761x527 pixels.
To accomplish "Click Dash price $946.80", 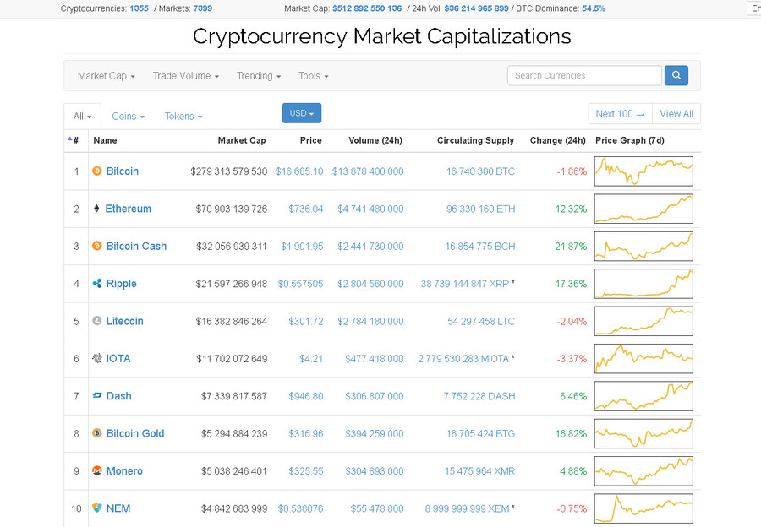I will pyautogui.click(x=306, y=396).
